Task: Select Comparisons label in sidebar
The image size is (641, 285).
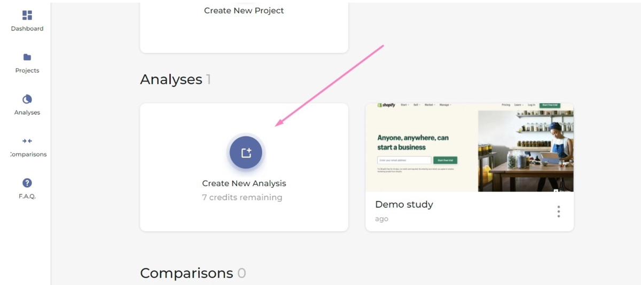Action: [28, 154]
